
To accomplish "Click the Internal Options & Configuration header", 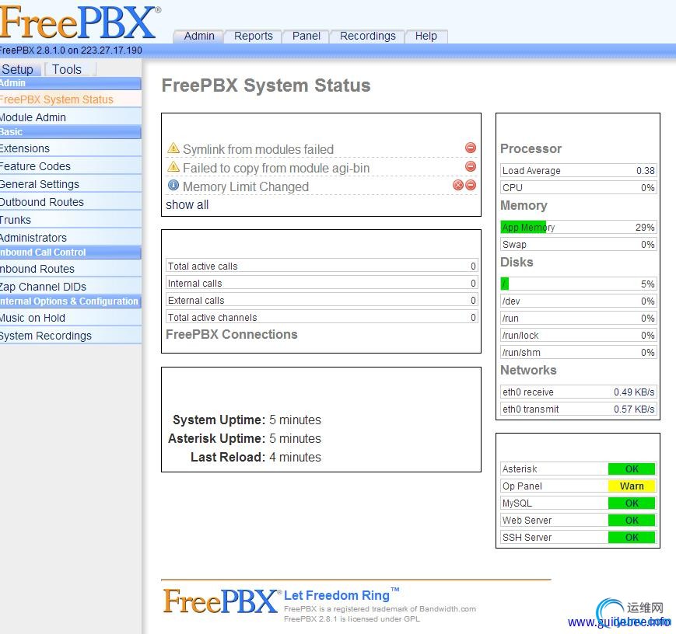I will click(71, 301).
